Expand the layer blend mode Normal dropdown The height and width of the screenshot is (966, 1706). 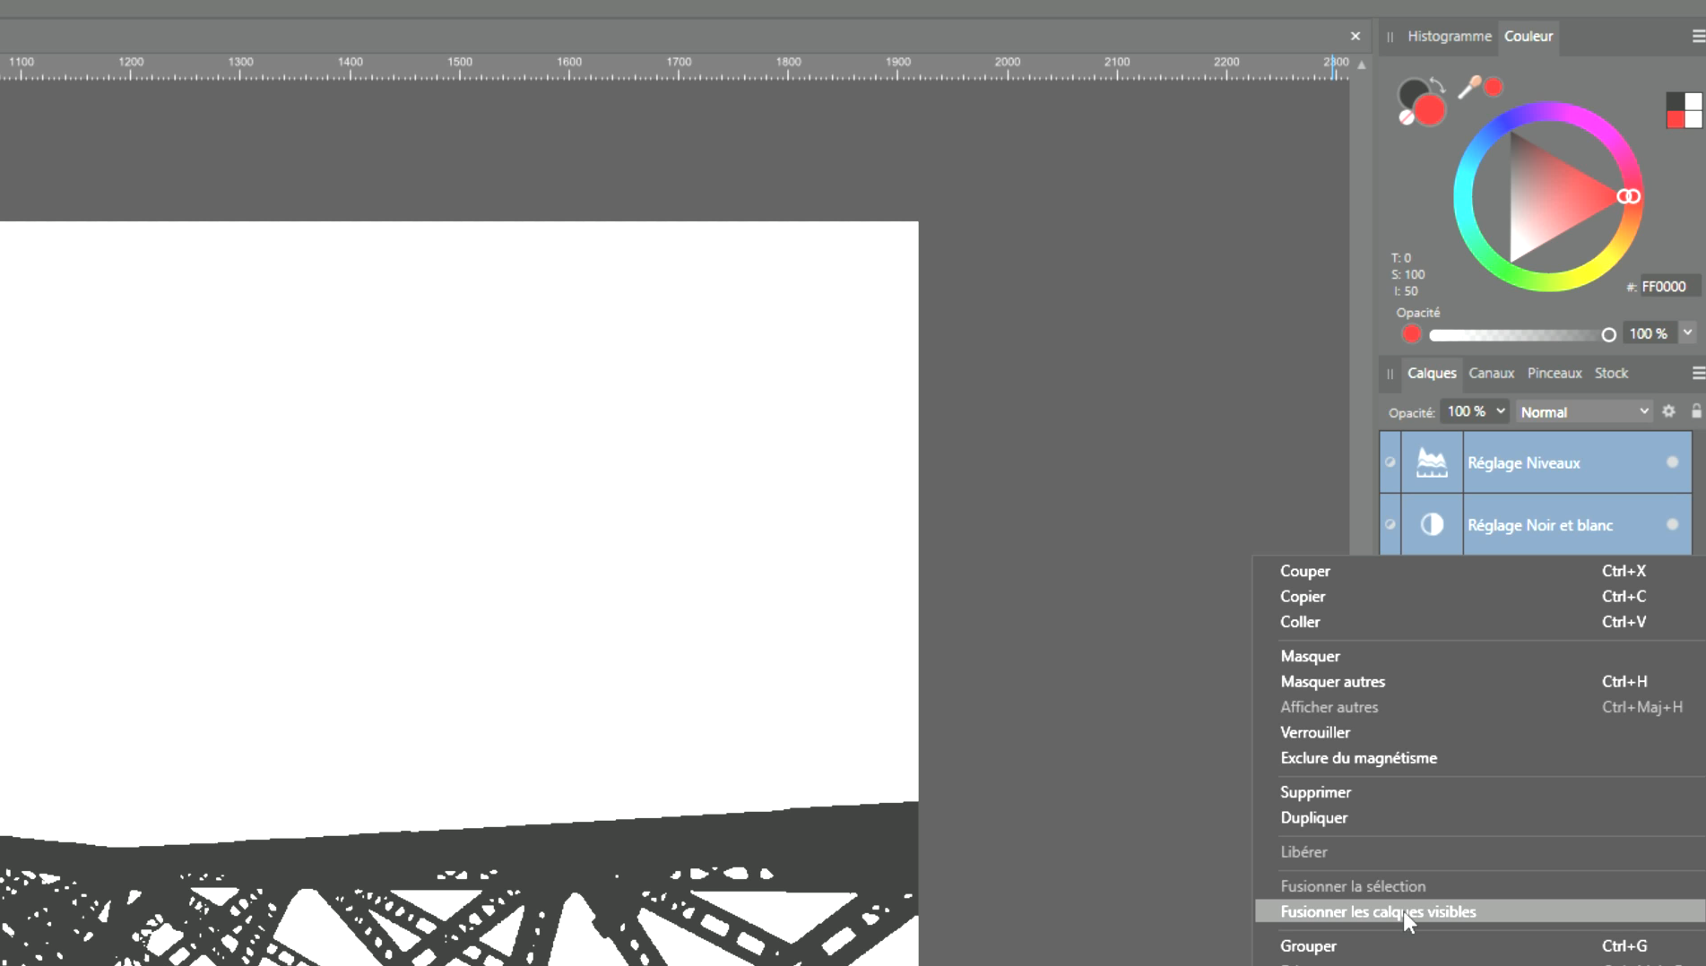click(1584, 412)
